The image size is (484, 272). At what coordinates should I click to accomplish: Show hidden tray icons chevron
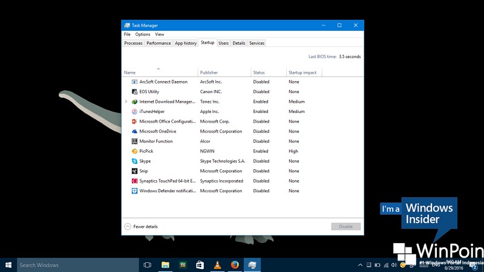click(360, 265)
